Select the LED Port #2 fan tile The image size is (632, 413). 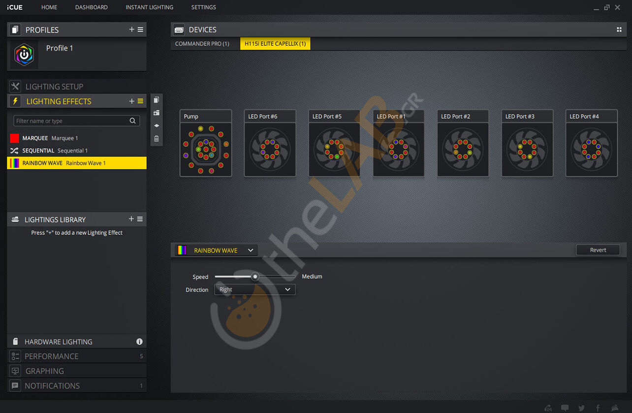point(463,143)
